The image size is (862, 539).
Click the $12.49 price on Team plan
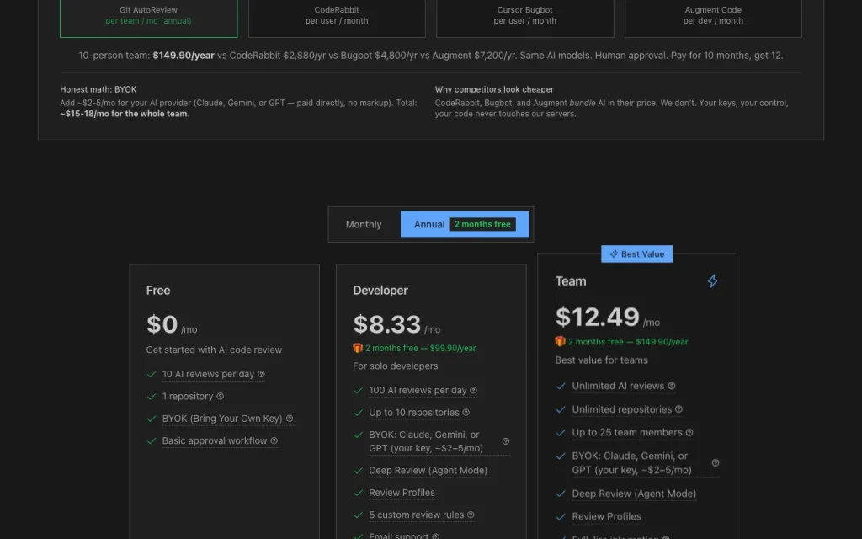598,317
